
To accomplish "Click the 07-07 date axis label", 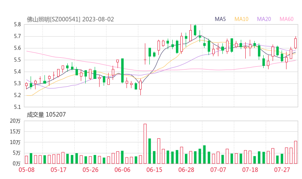I will [x=218, y=170].
